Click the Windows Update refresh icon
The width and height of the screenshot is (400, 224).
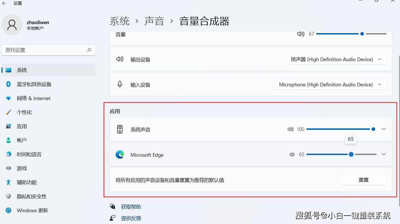pos(8,210)
